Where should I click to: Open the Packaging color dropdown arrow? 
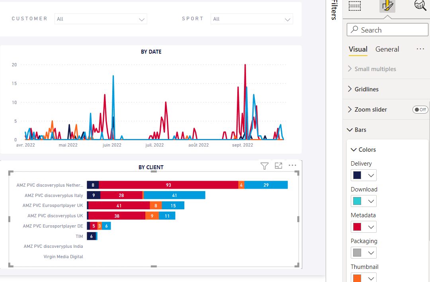[371, 253]
